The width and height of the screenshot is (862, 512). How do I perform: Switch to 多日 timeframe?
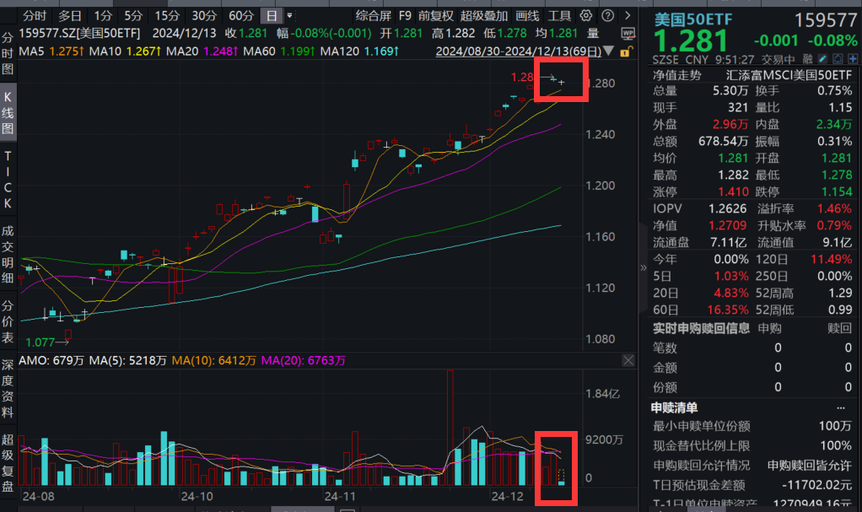pos(69,15)
